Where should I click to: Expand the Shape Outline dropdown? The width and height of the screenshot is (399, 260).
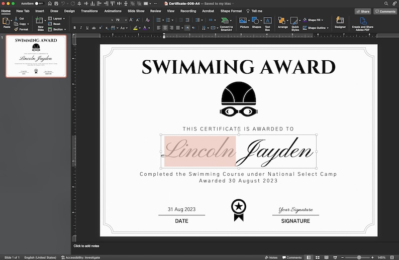point(328,28)
